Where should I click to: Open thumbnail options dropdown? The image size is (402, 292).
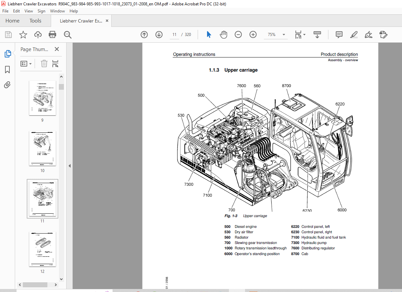coord(26,64)
